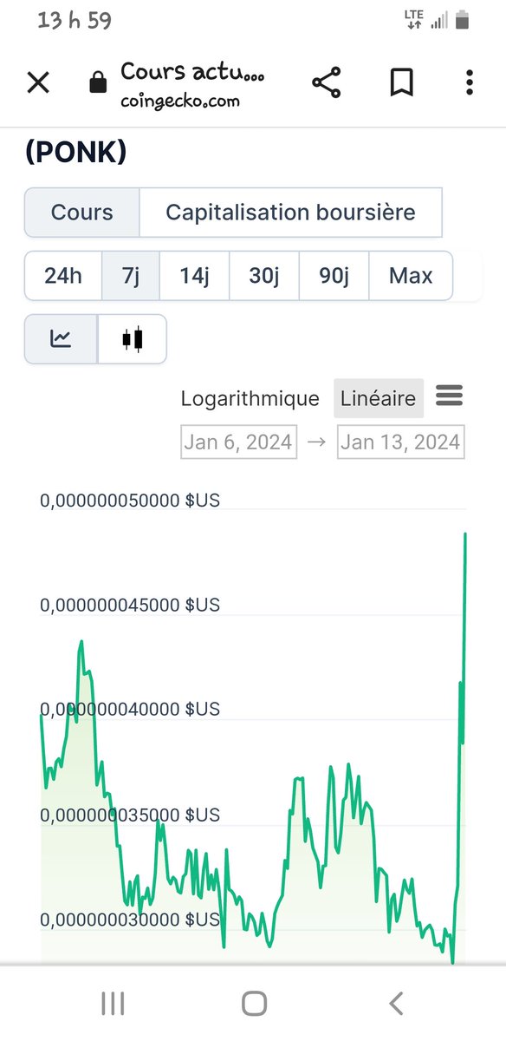The width and height of the screenshot is (506, 1041).
Task: Choose the 14j time range
Action: [x=194, y=276]
